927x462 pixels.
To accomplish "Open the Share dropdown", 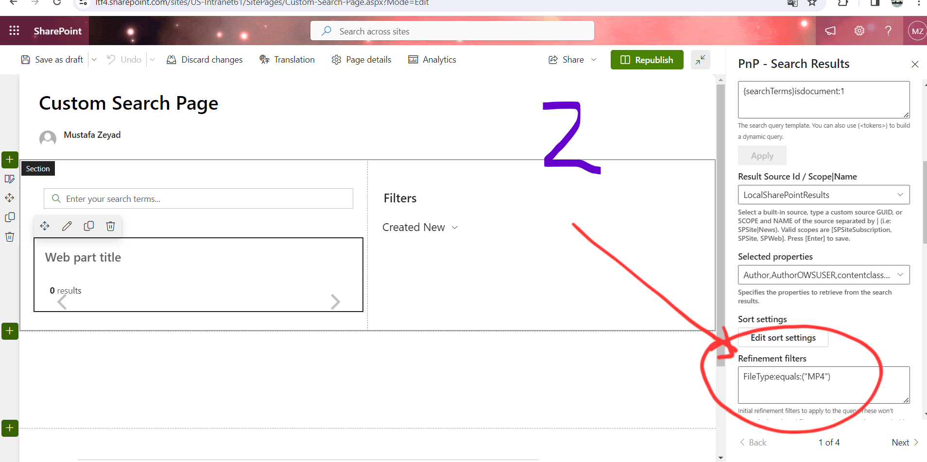I will 572,60.
